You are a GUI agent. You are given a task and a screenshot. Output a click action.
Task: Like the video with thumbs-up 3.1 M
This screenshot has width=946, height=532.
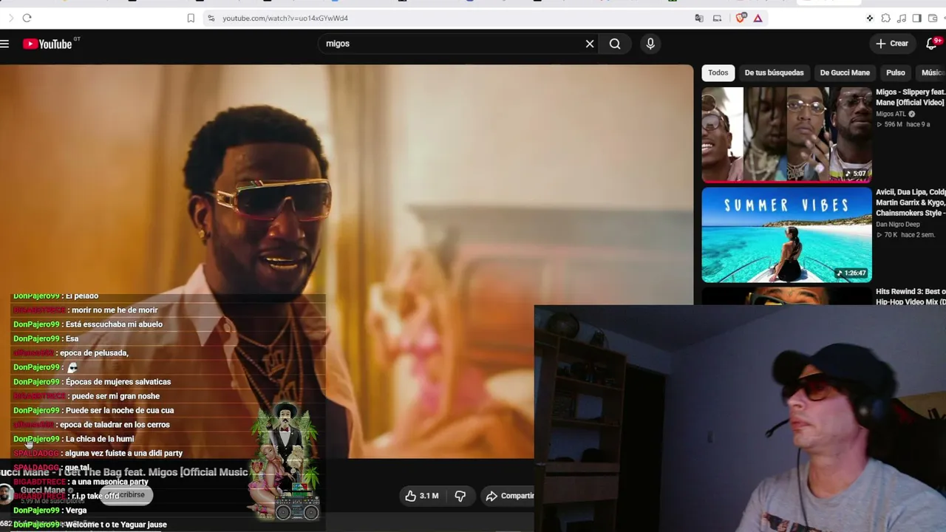coord(422,496)
